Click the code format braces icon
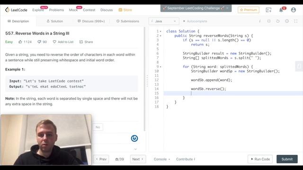This screenshot has width=303, height=170. point(269,21)
